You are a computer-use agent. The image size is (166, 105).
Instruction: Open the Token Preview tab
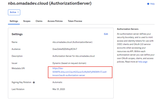(75, 21)
